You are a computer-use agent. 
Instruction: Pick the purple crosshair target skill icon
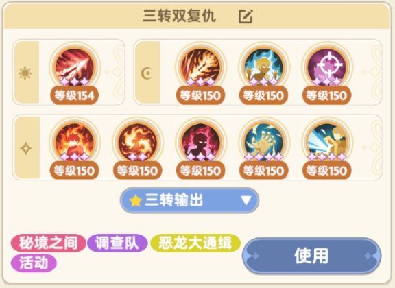pyautogui.click(x=326, y=67)
